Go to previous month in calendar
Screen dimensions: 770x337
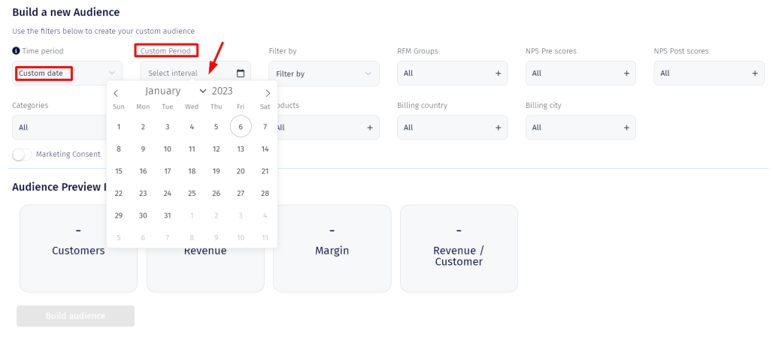click(x=116, y=93)
